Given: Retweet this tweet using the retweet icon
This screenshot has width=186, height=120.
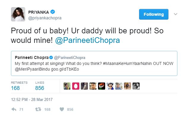Looking at the screenshot, I should coord(38,109).
